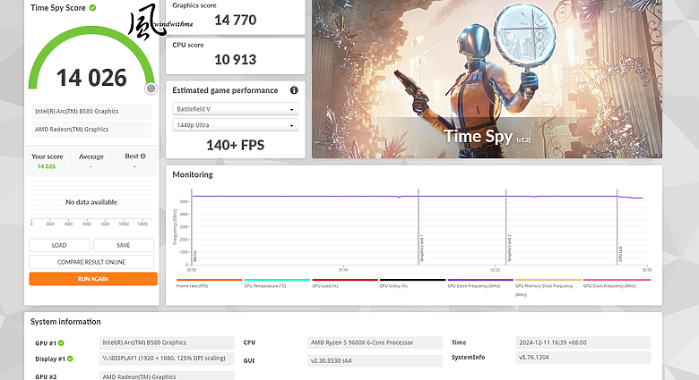The height and width of the screenshot is (380, 699).
Task: Click the GUI version v2.30.8330 s64 field
Action: (x=375, y=360)
